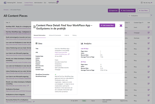Image resolution: width=155 pixels, height=104 pixels.
Task: Click the Event content type cell
Action: [x=136, y=27]
